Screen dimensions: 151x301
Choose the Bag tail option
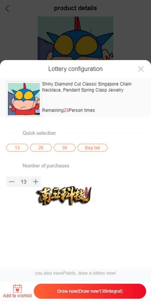(92, 148)
